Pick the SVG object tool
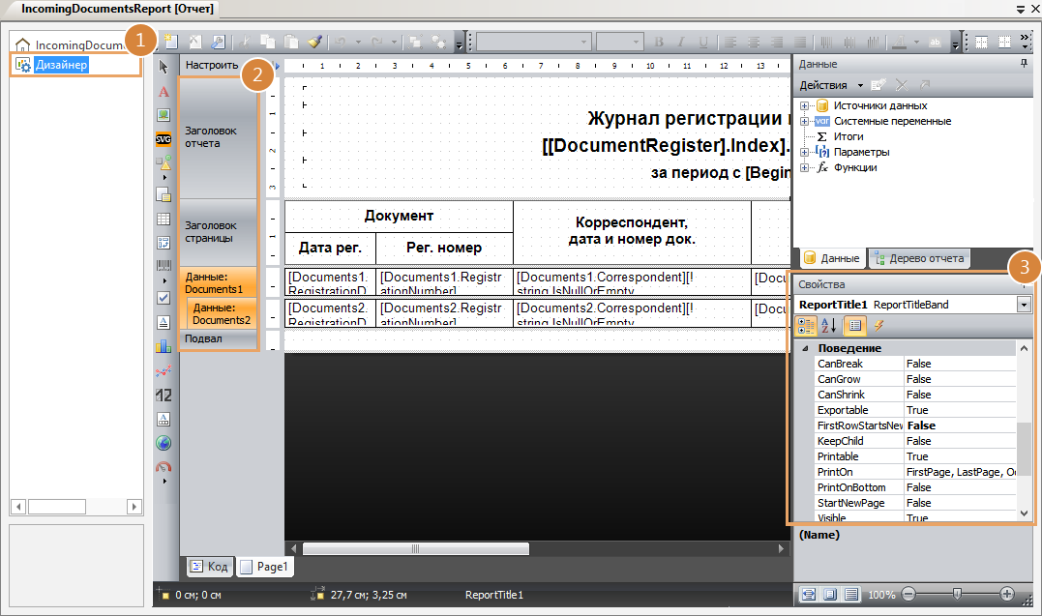The width and height of the screenshot is (1042, 616). [164, 138]
